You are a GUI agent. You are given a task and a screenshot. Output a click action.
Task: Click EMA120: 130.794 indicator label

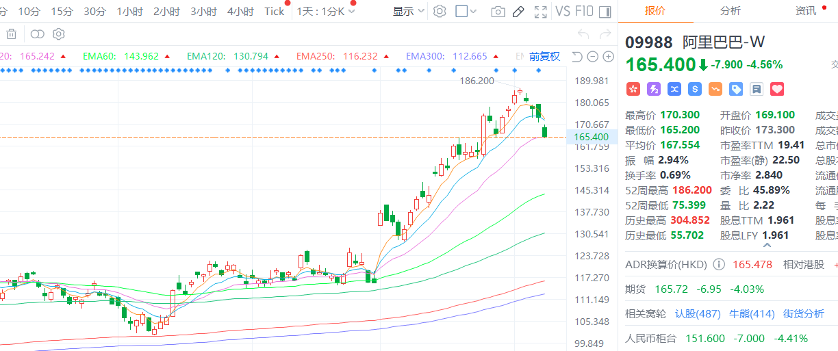coord(227,57)
